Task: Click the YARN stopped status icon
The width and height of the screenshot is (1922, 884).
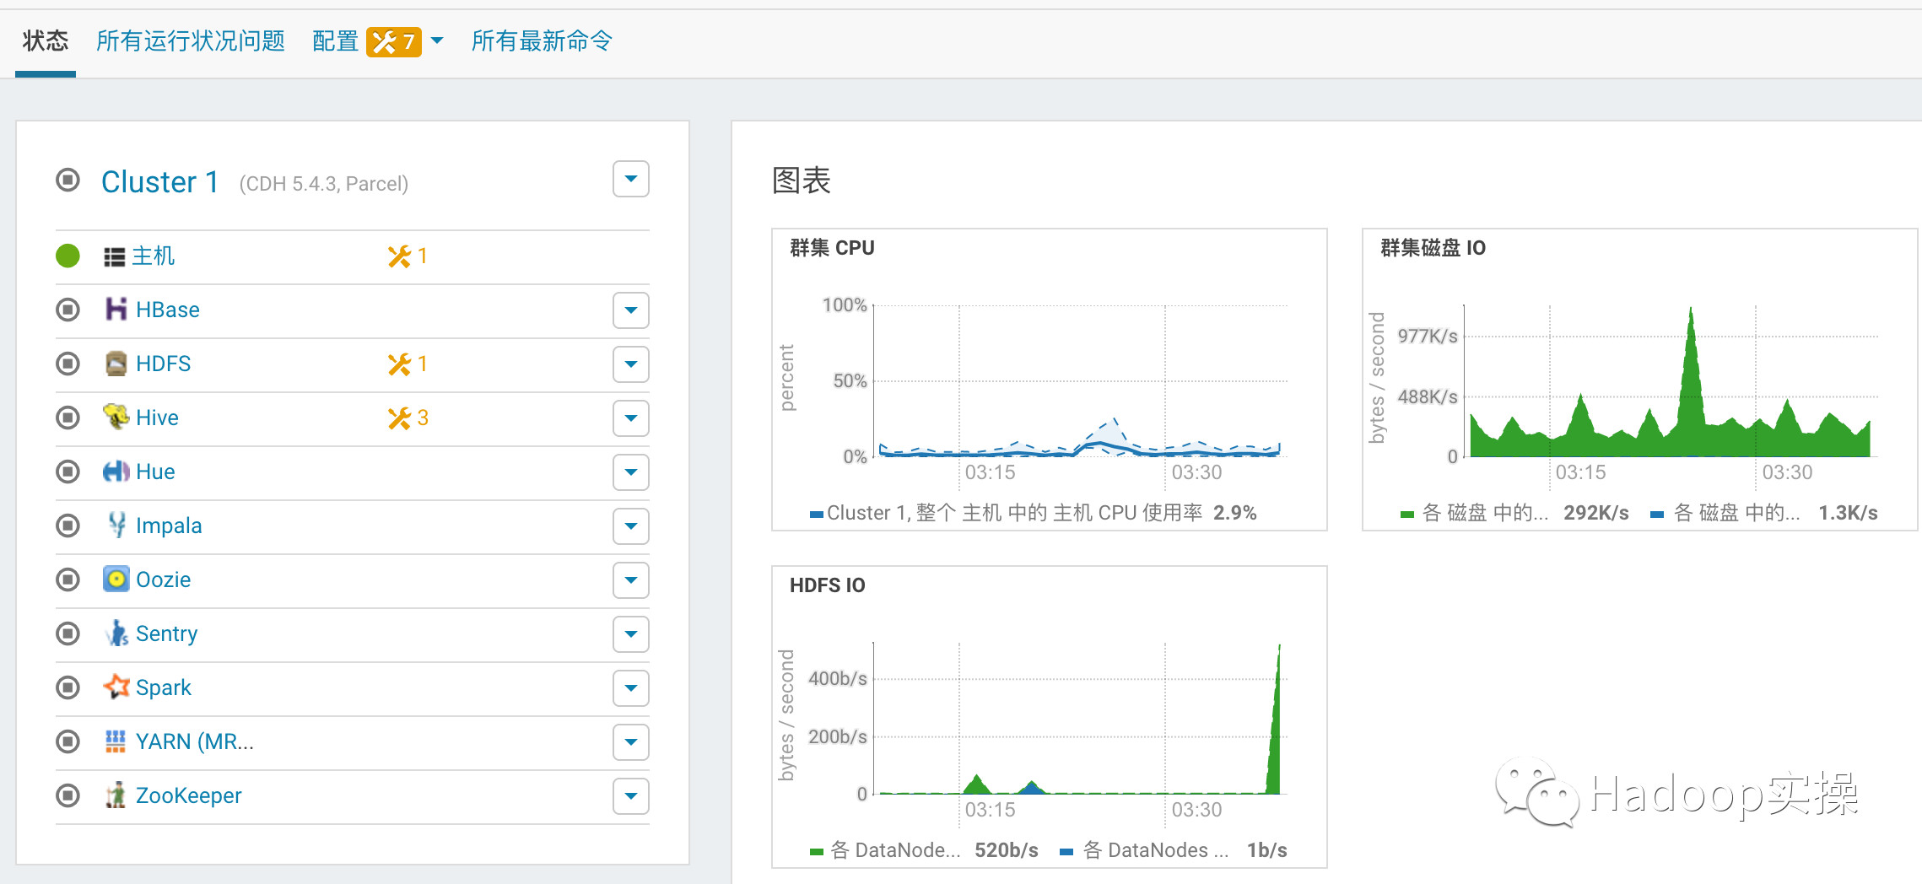Action: pyautogui.click(x=67, y=741)
